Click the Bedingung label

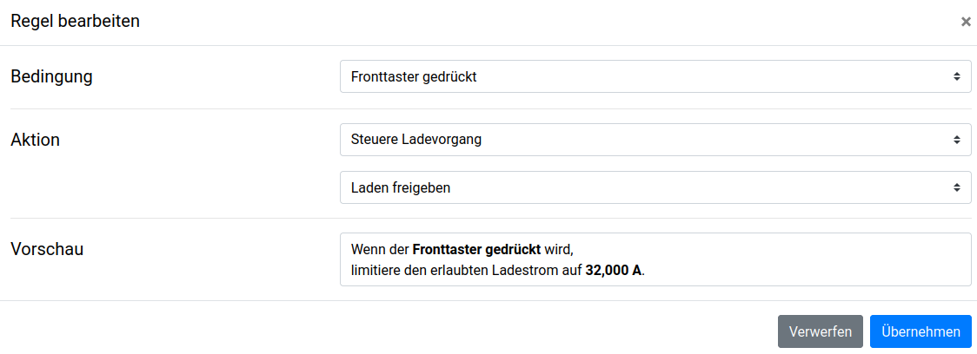click(x=51, y=76)
